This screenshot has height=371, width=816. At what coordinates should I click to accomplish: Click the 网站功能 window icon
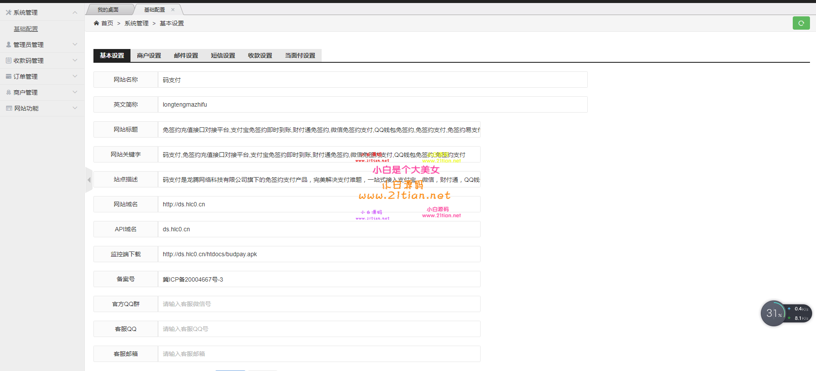point(9,108)
